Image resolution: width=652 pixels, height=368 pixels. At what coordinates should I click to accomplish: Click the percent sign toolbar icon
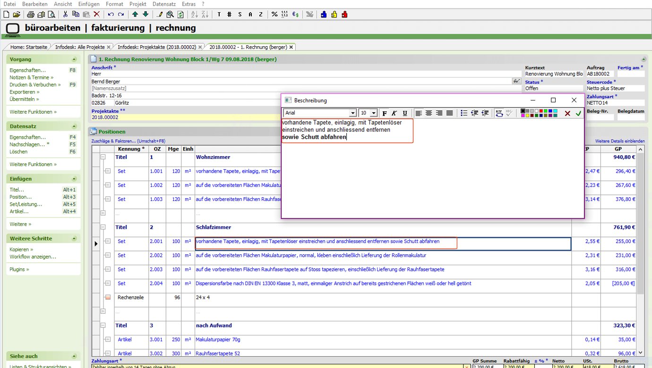(275, 14)
